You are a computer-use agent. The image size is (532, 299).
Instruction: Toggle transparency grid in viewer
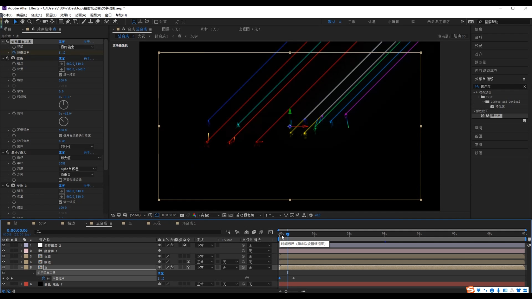coord(230,215)
